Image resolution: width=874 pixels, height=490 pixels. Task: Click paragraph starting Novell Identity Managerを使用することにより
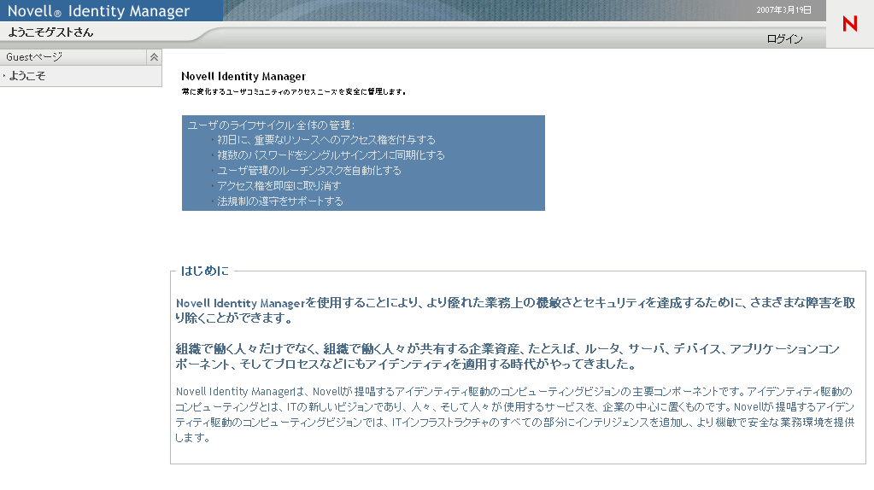515,310
